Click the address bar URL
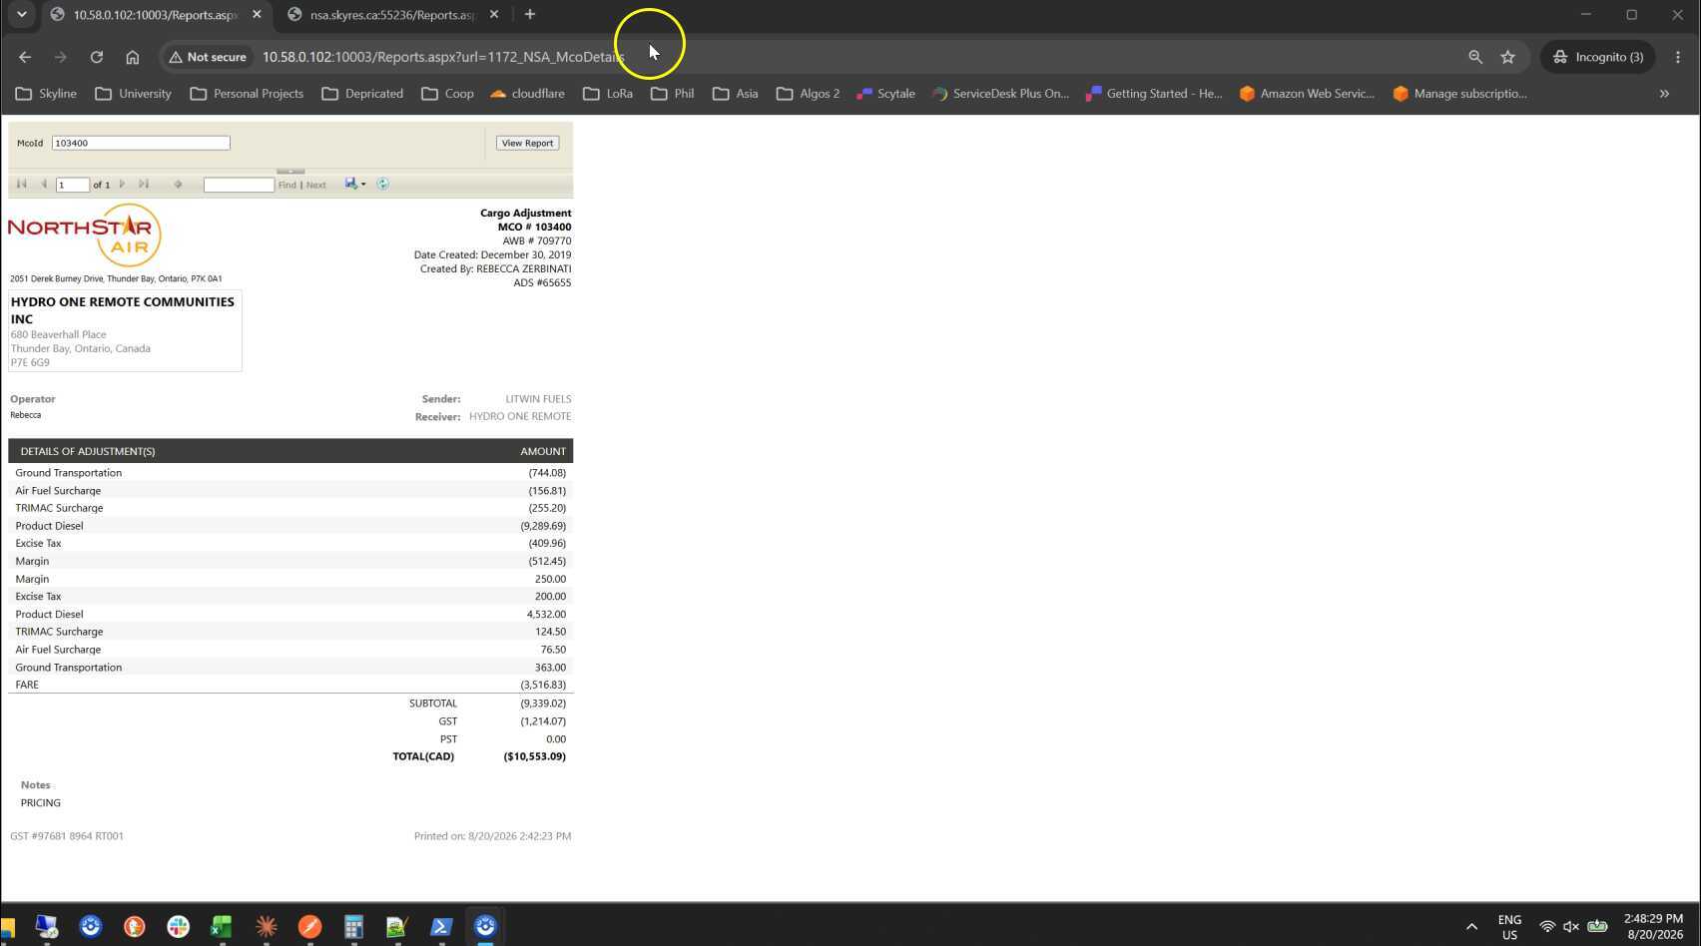Image resolution: width=1701 pixels, height=946 pixels. coord(443,57)
